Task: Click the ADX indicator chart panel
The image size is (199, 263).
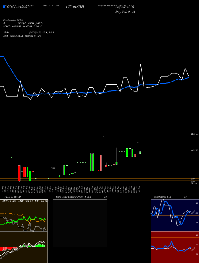Action: (24, 215)
